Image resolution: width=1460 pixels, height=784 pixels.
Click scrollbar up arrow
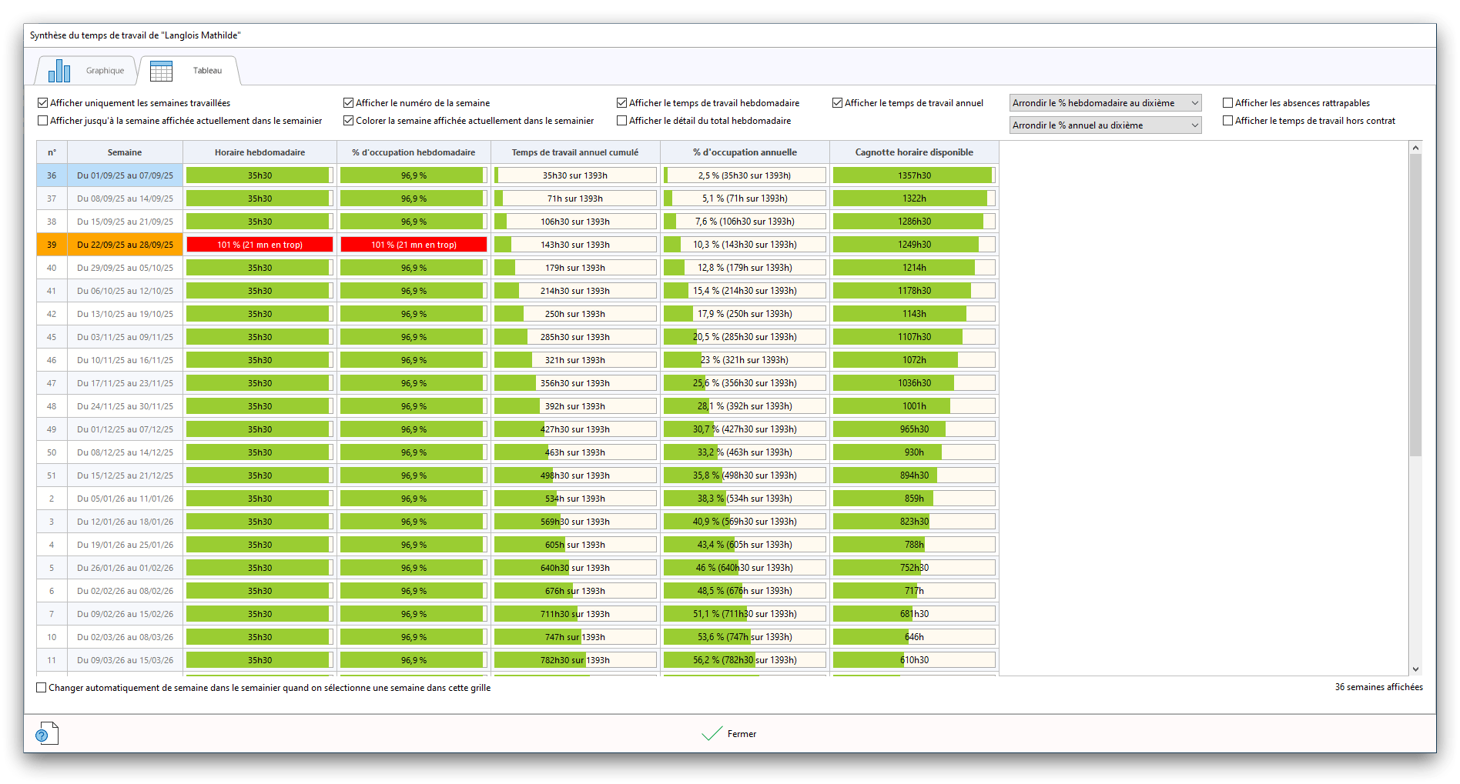tap(1415, 148)
